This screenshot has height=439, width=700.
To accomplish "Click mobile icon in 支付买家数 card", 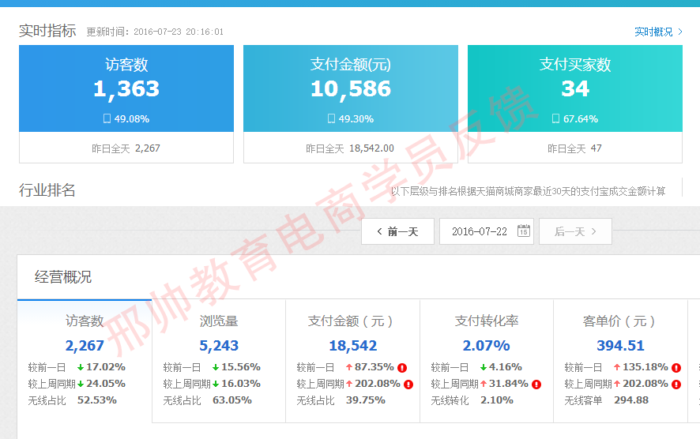I will click(555, 118).
